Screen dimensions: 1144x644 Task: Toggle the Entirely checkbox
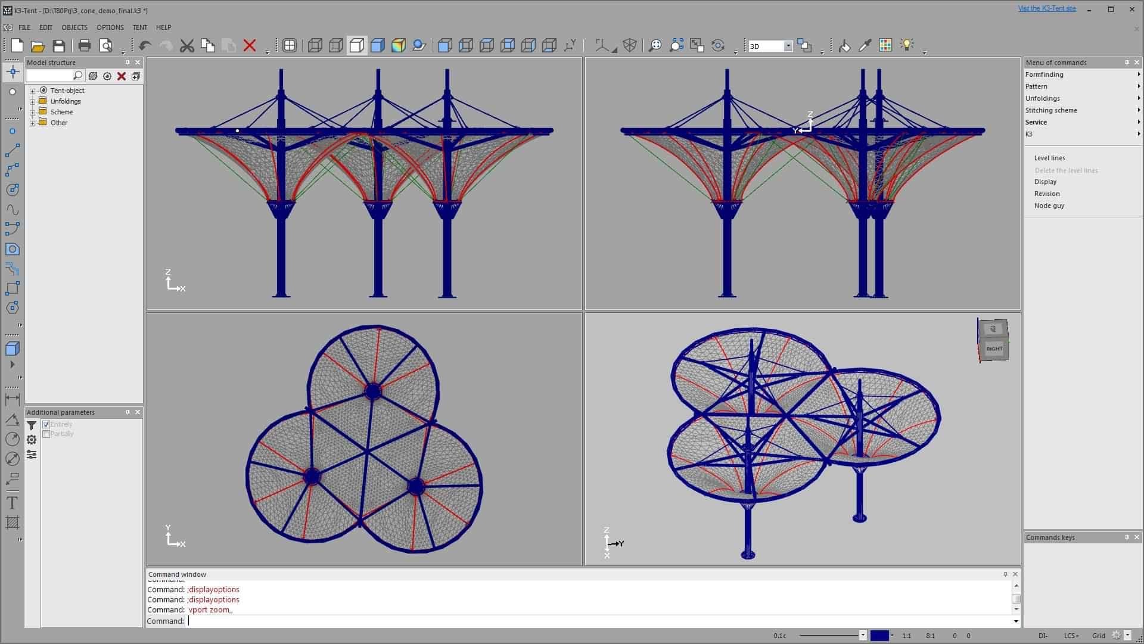click(46, 424)
